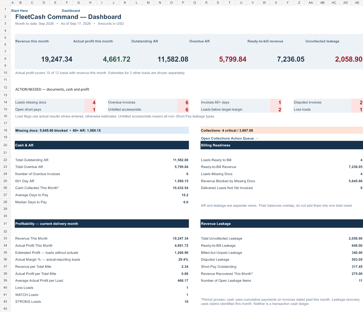Click the Estimated Profit value 1,268.96

tap(182, 253)
